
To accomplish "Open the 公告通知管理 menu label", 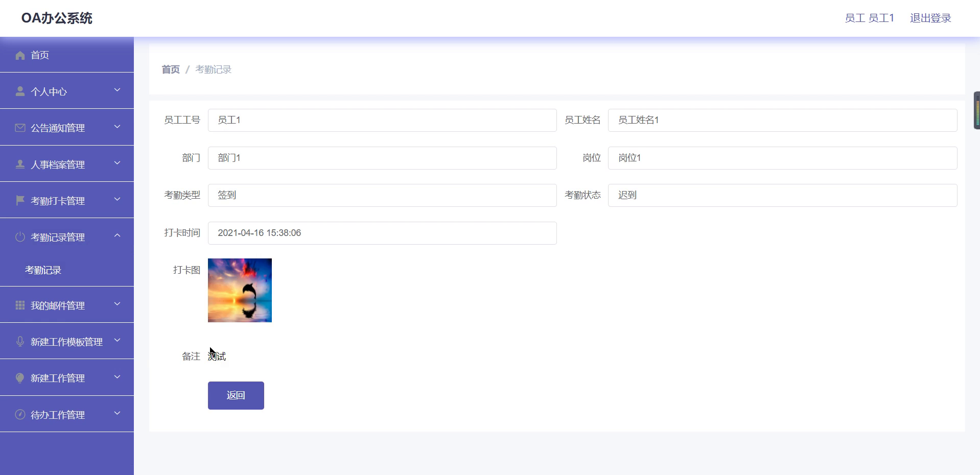I will tap(58, 128).
